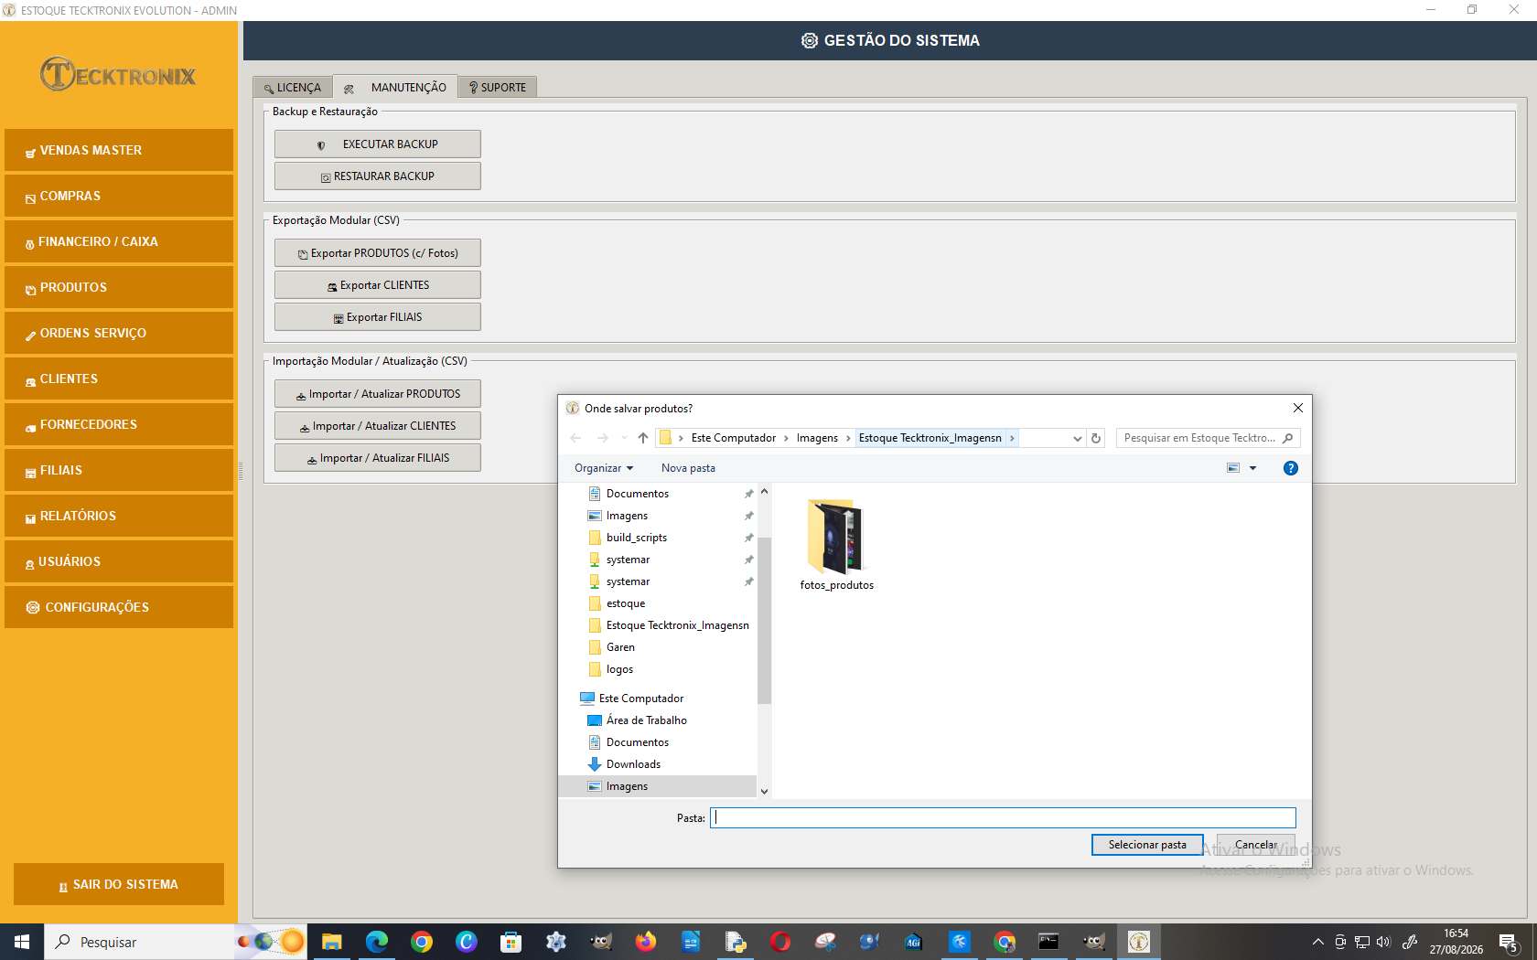Click the Imagens breadcrumb
Screen dimensions: 1537x960
coord(817,438)
